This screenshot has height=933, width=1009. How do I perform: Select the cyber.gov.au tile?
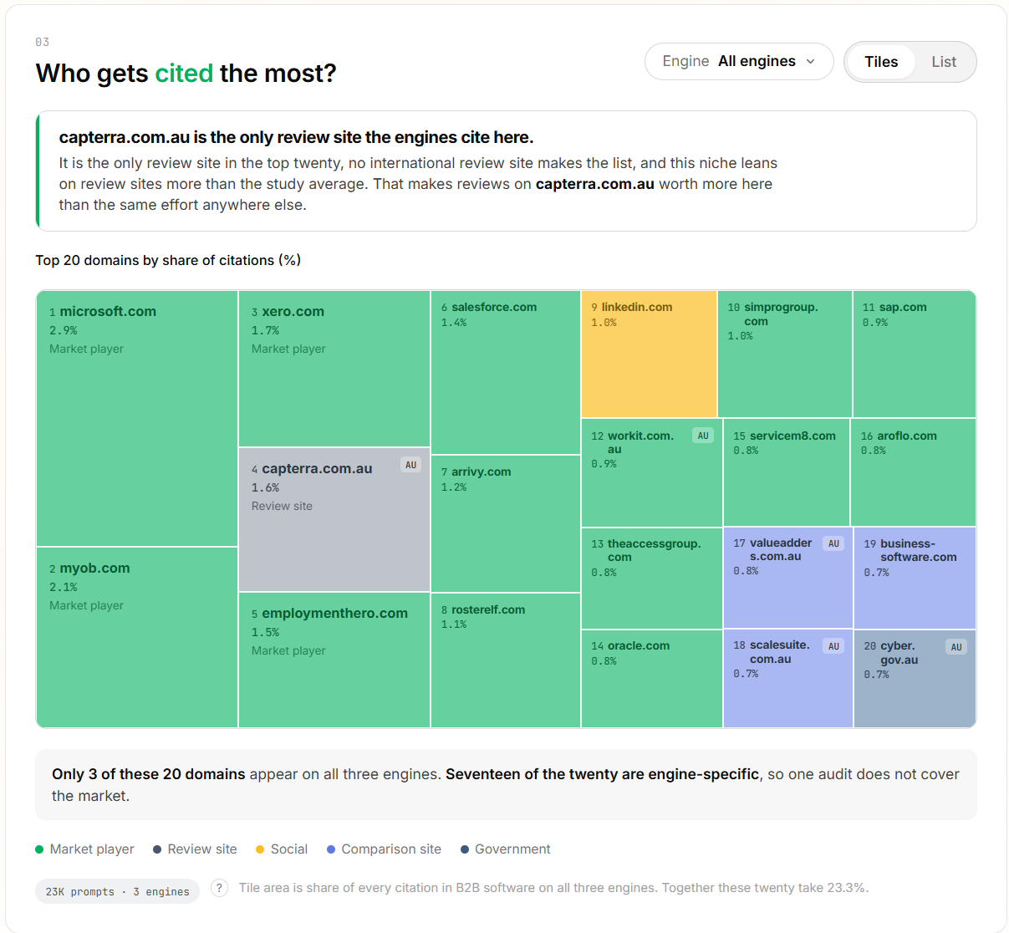[x=915, y=679]
